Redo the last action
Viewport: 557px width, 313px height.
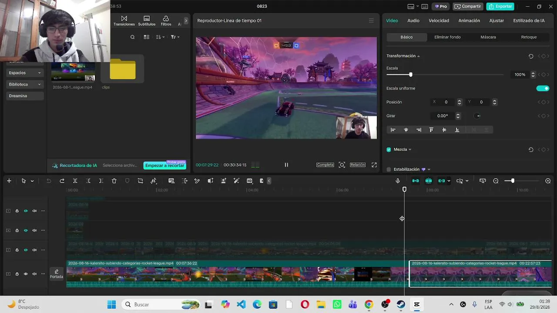[x=62, y=181]
